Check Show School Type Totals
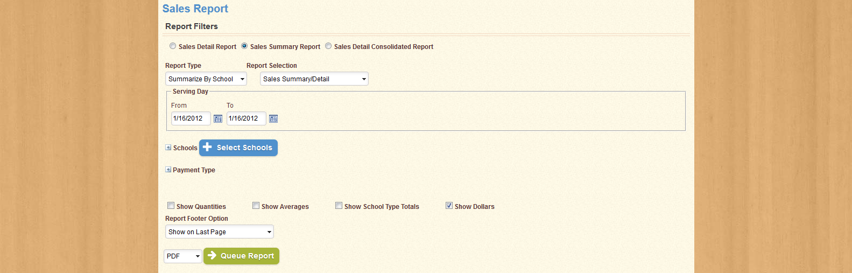This screenshot has width=852, height=273. tap(339, 206)
